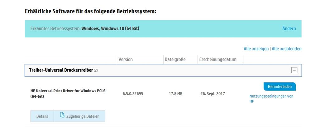Click the file size 17.8 MB
The height and width of the screenshot is (127, 319).
(176, 94)
